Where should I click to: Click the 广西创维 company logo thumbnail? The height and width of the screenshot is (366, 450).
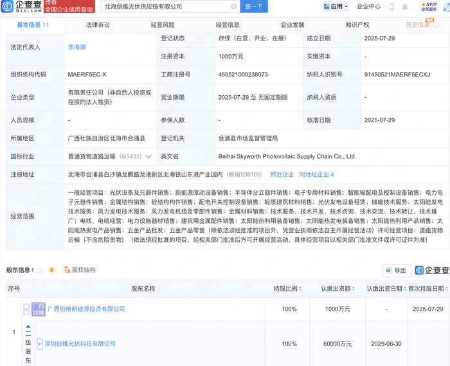pyautogui.click(x=39, y=309)
